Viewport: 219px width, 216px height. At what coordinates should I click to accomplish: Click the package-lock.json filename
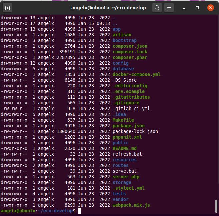pyautogui.click(x=135, y=131)
